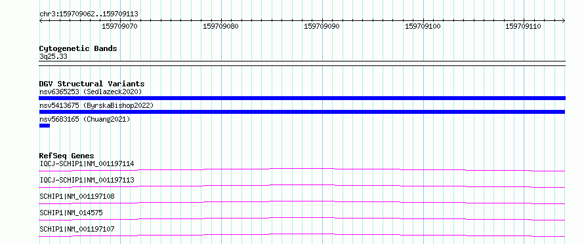Click nsv5413675 (ByrskaBishop2022) label

[96, 105]
